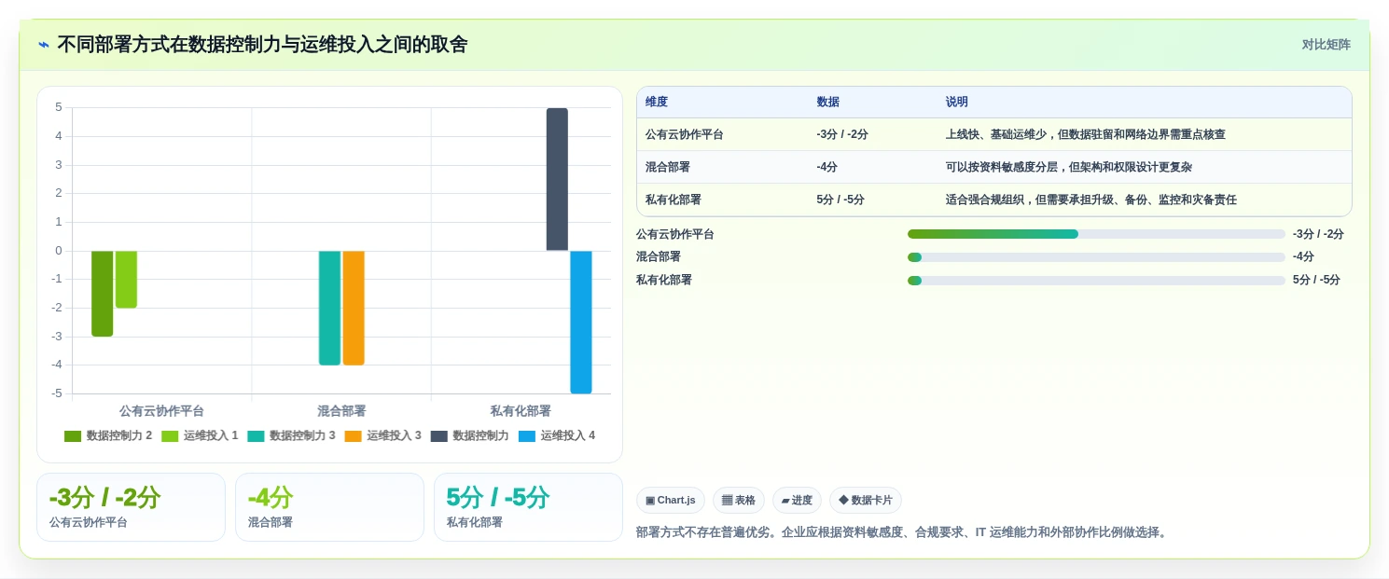This screenshot has width=1389, height=579.
Task: Click the Chart.js tag chip
Action: pos(671,500)
